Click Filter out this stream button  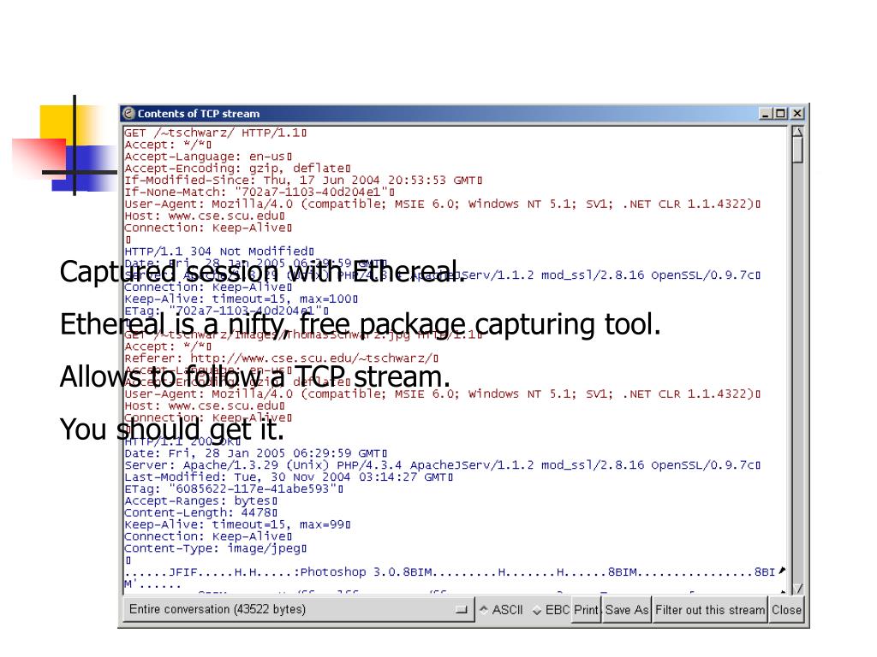[710, 609]
